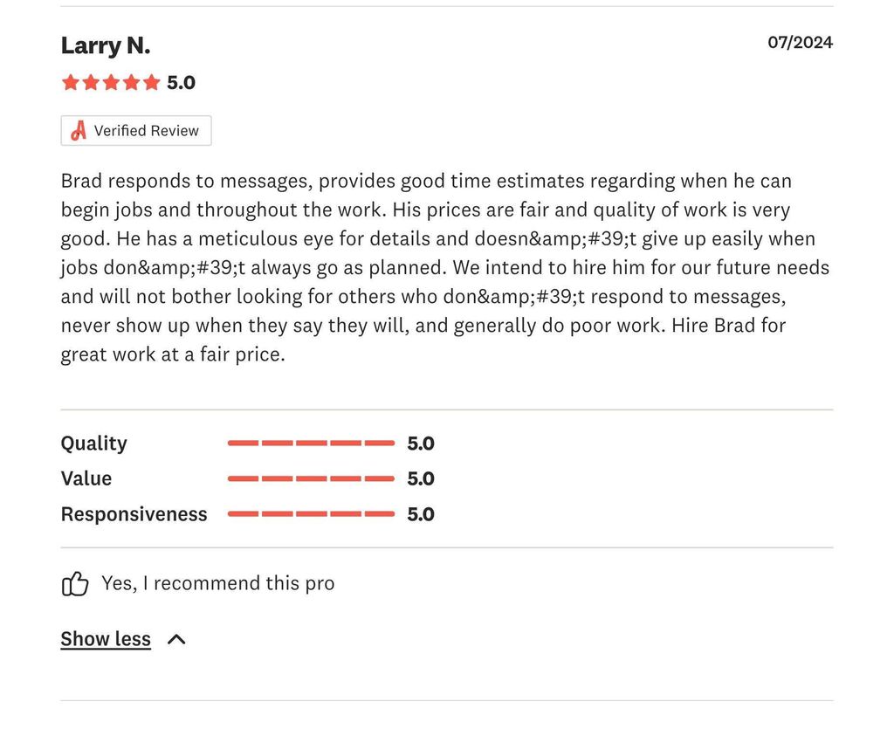Click the Responsiveness label
The image size is (894, 729).
[x=134, y=514]
